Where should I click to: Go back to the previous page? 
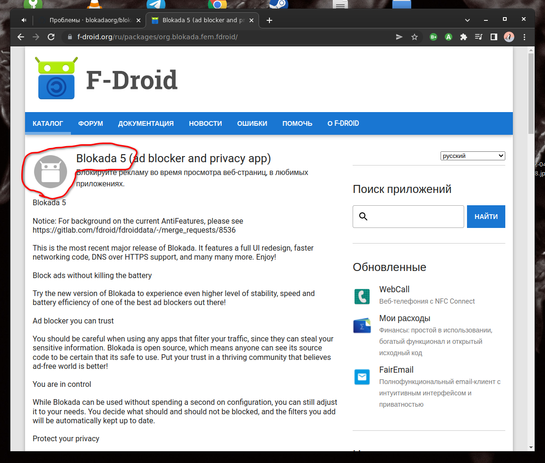coord(21,37)
